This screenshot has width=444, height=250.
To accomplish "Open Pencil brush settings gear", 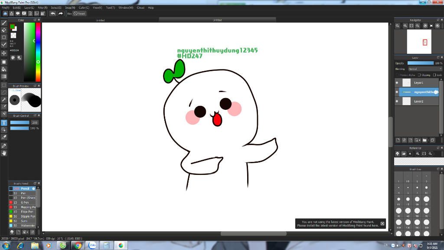I will pyautogui.click(x=33, y=188).
